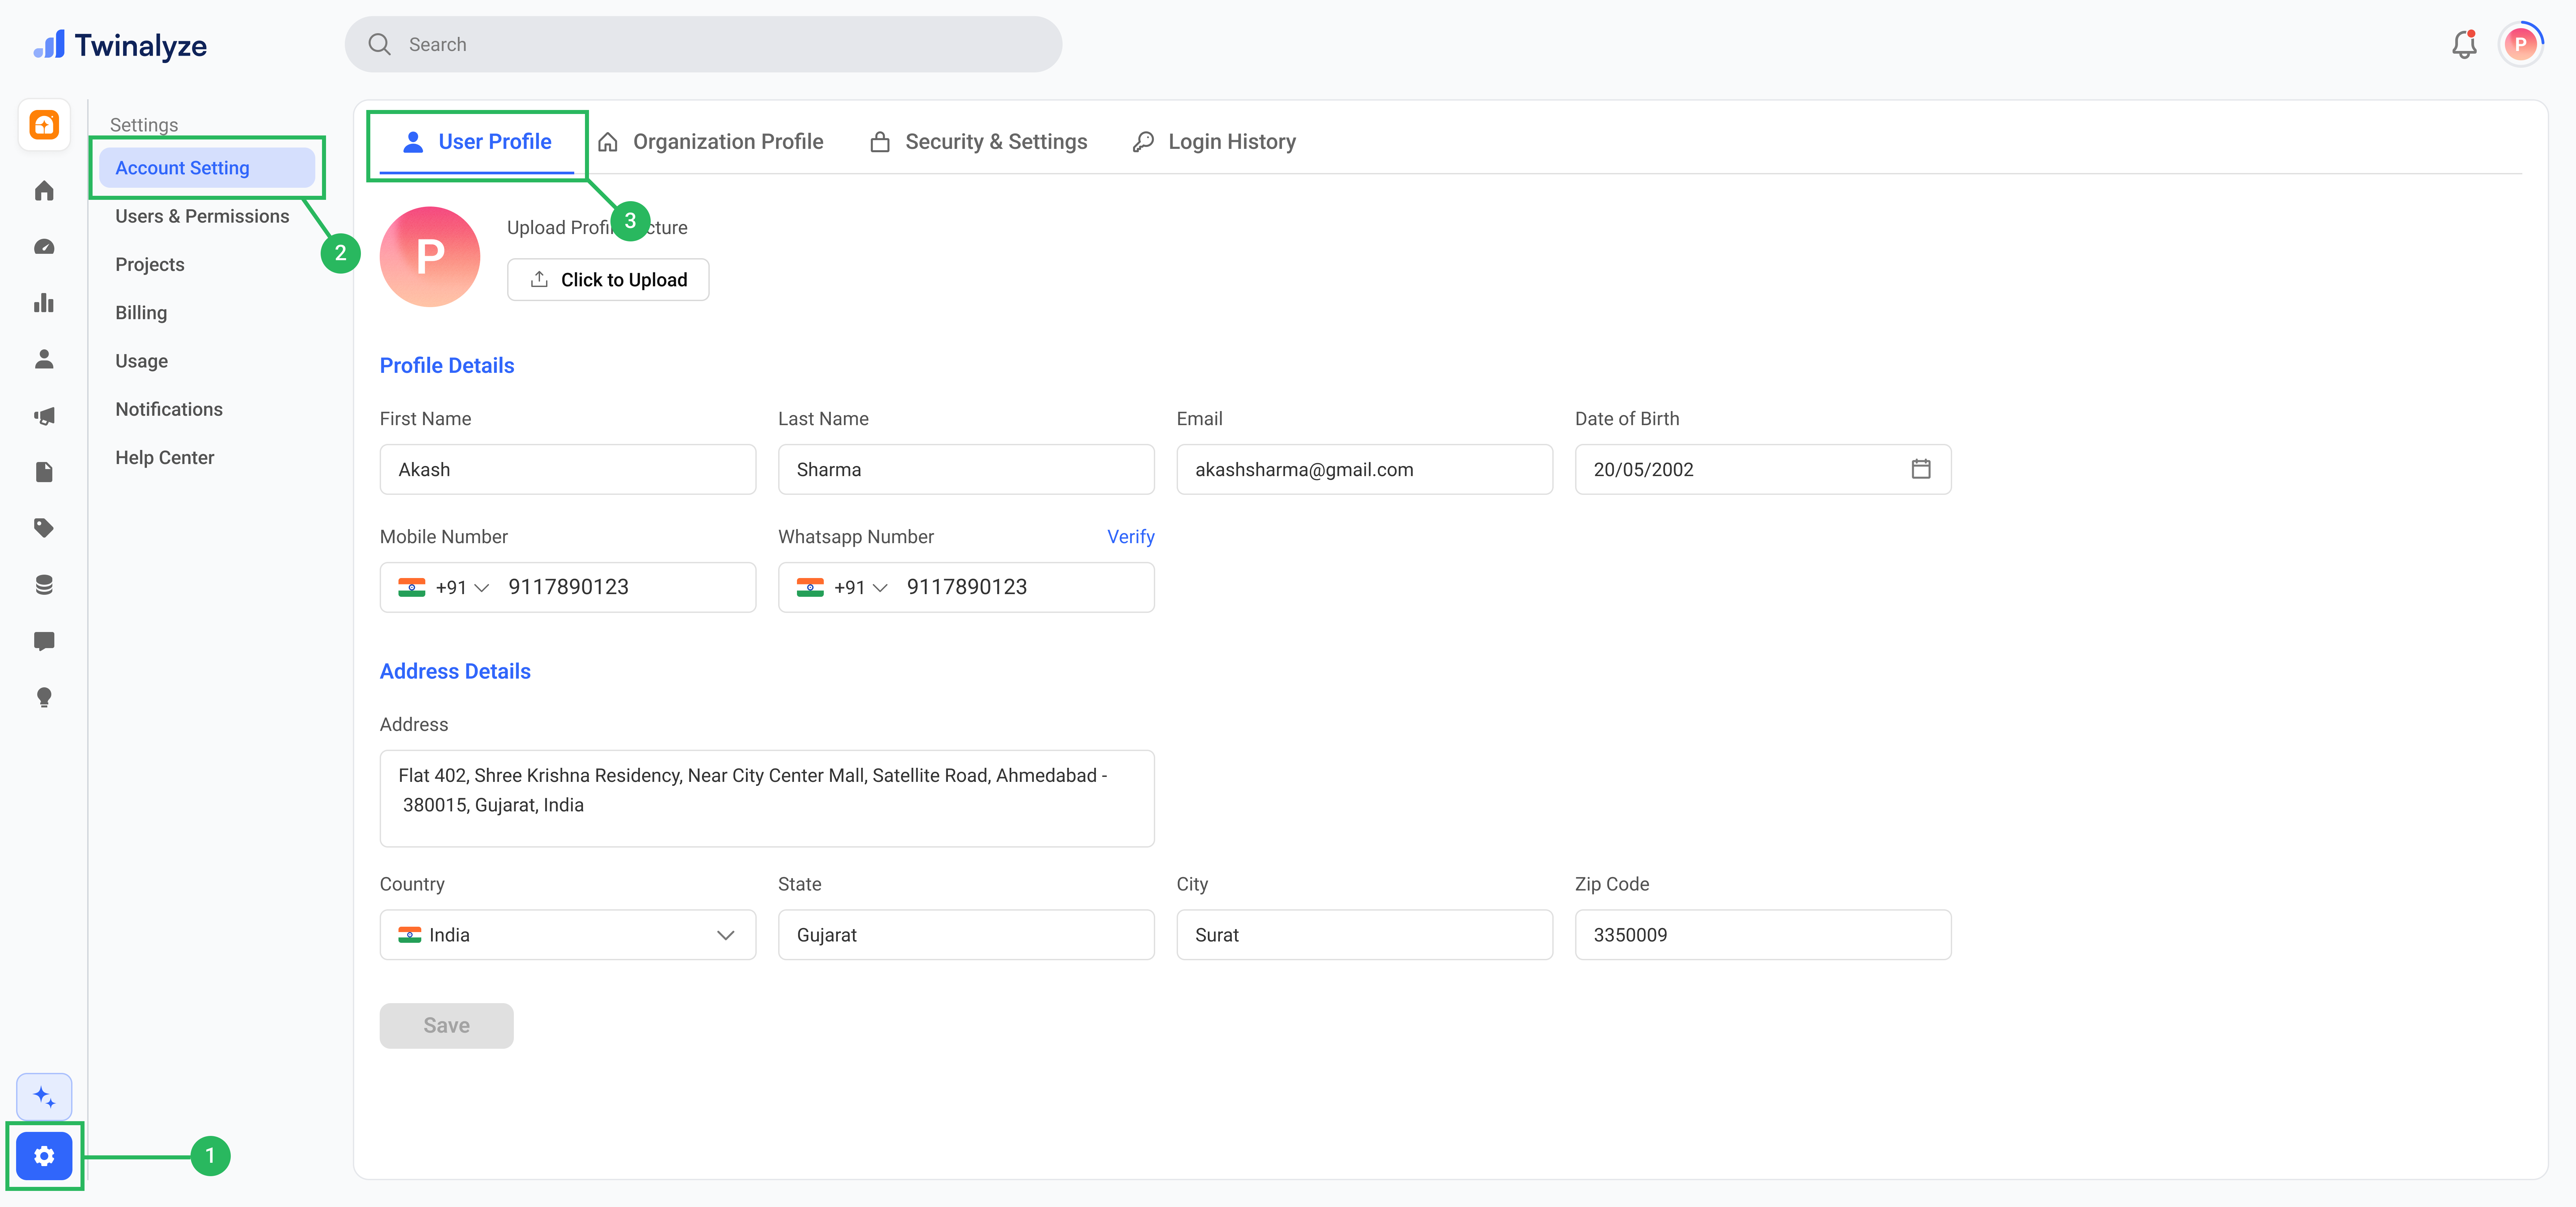Click the Upload Profile Picture label

(597, 228)
